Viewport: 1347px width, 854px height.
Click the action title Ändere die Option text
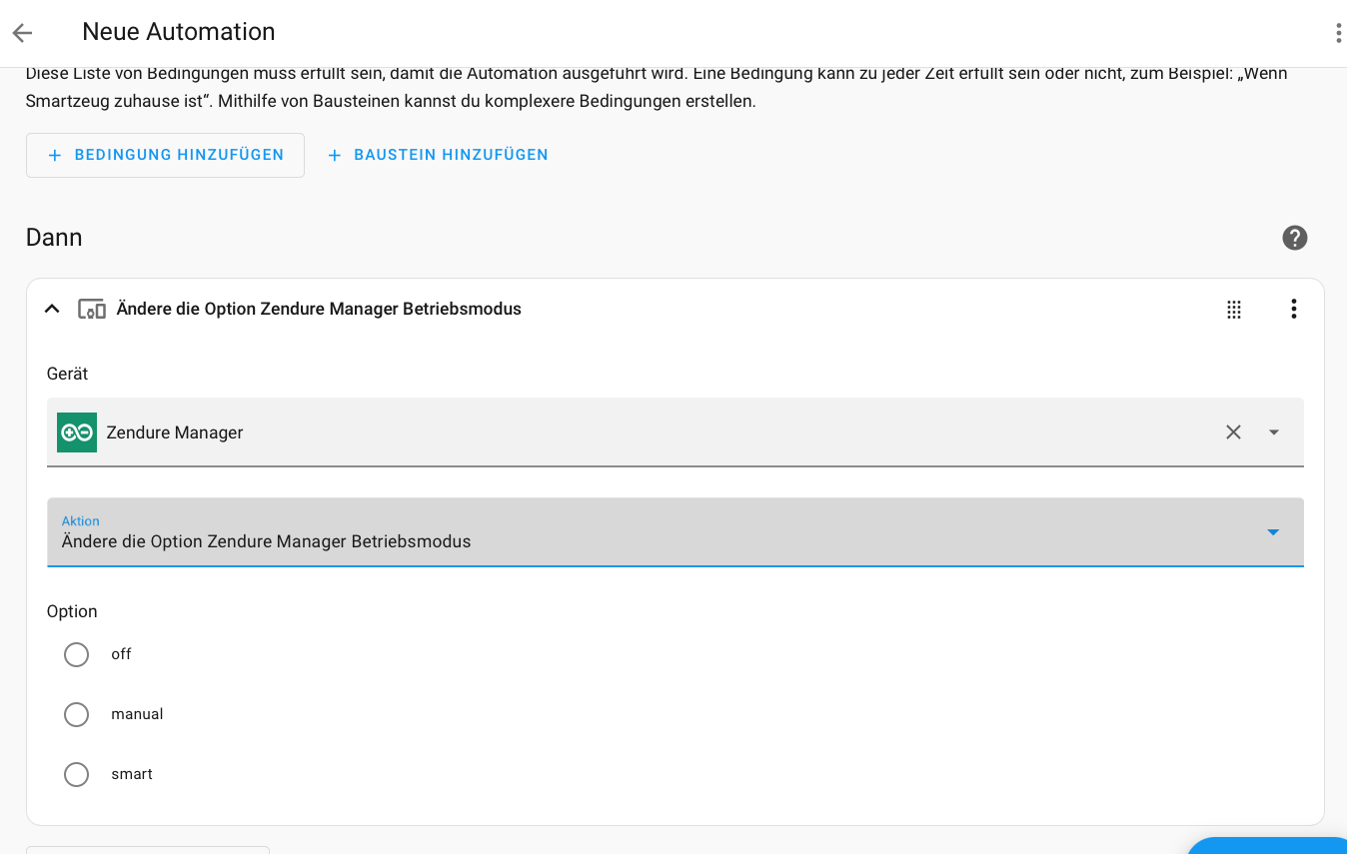click(319, 309)
